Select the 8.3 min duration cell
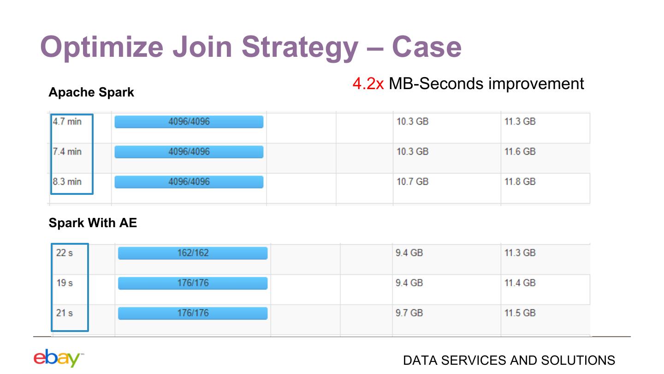Screen dimensions: 664x374 pyautogui.click(x=67, y=182)
